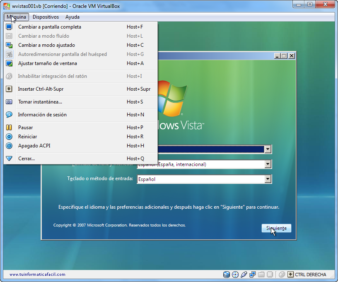Select Cambiar a pantalla completa
This screenshot has width=338, height=282.
[81, 27]
